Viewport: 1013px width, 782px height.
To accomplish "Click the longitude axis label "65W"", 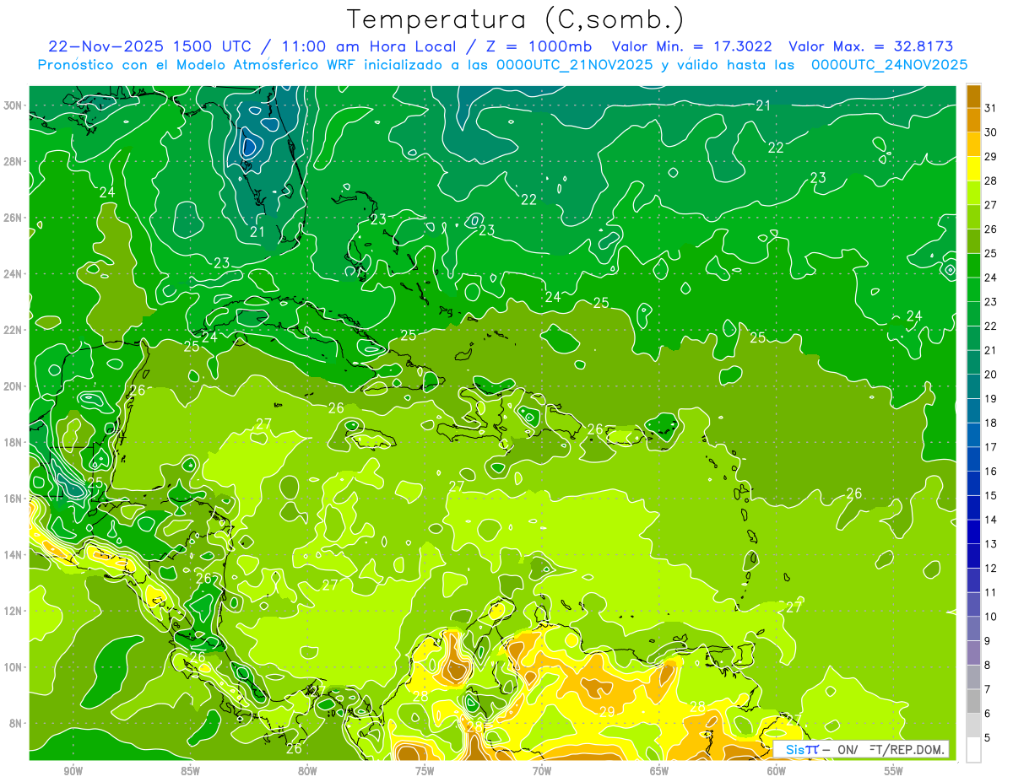I will (659, 771).
